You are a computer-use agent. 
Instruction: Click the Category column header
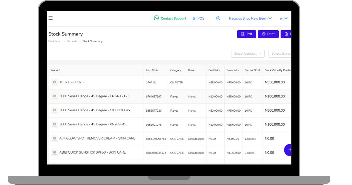coord(176,70)
